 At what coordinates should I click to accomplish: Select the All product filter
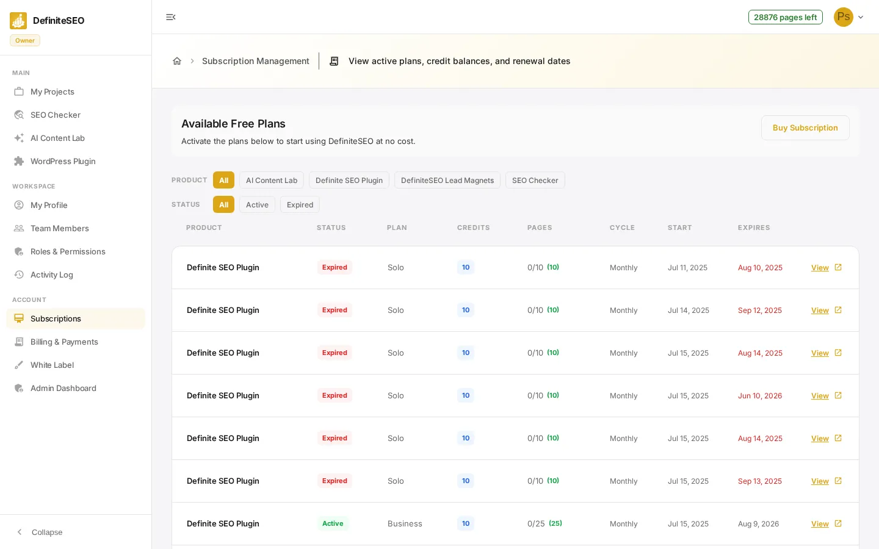(223, 180)
